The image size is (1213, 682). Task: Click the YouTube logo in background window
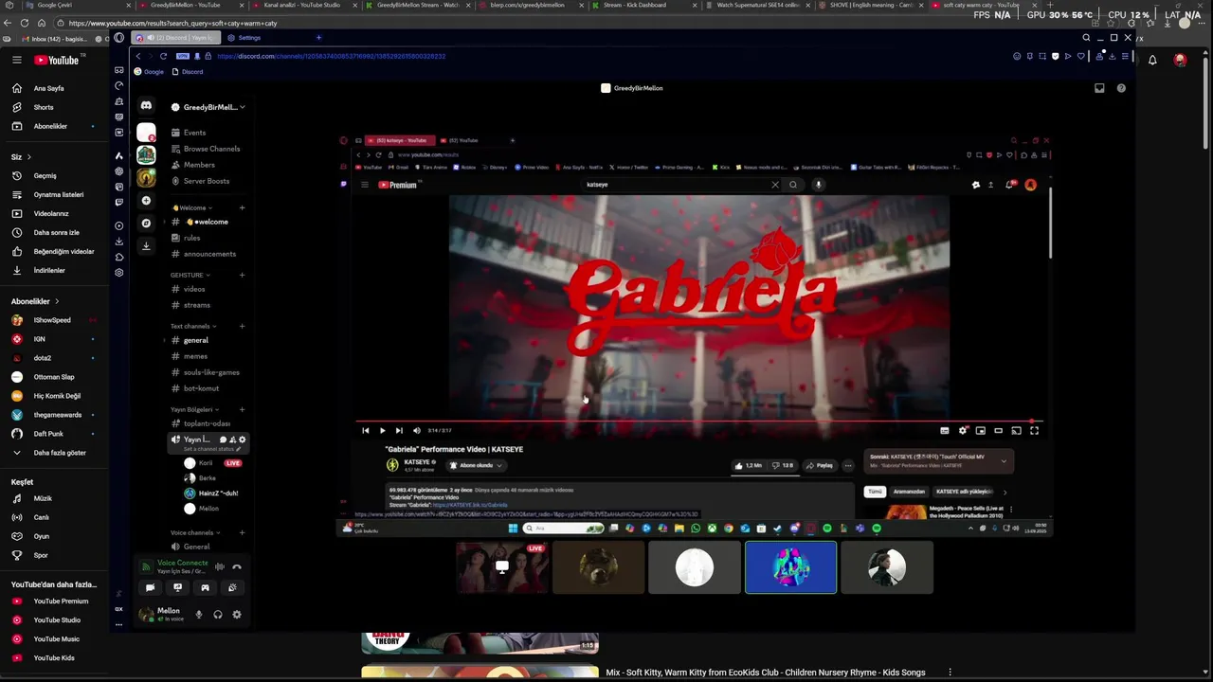coord(59,60)
